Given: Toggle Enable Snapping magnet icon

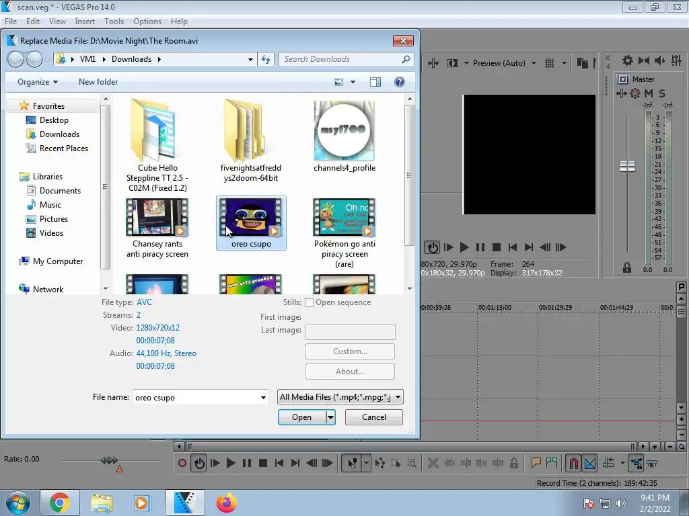Looking at the screenshot, I should pos(573,463).
